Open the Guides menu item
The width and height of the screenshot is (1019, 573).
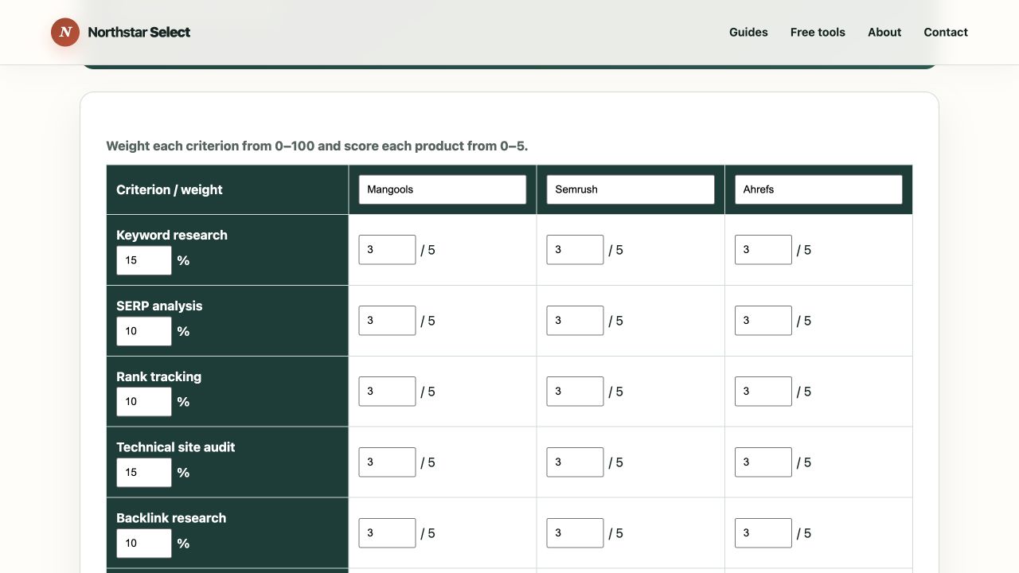[748, 32]
